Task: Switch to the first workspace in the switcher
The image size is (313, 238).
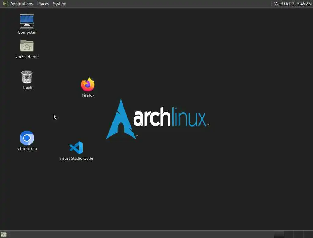Action: pyautogui.click(x=279, y=234)
